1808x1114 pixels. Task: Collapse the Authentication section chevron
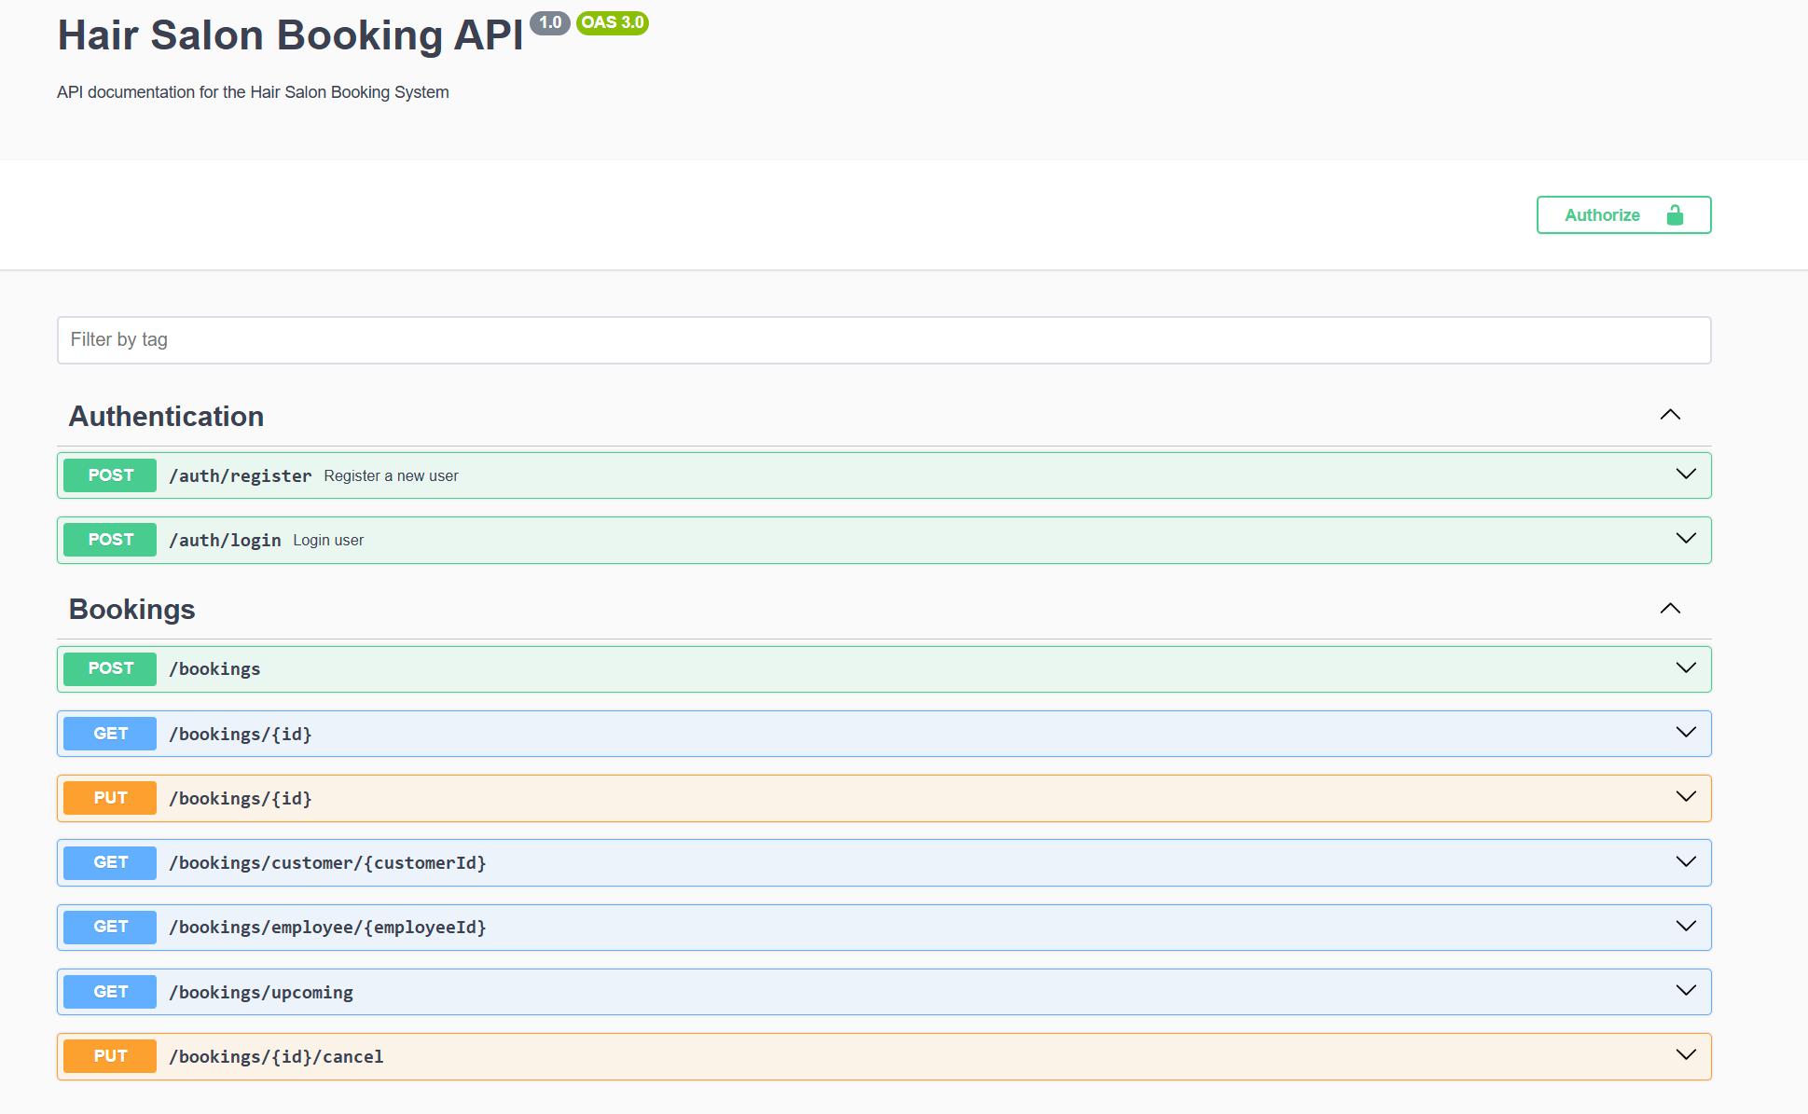click(1670, 415)
